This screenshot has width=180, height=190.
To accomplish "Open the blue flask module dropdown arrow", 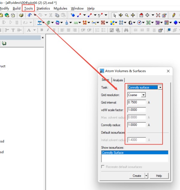I will coord(70,23).
